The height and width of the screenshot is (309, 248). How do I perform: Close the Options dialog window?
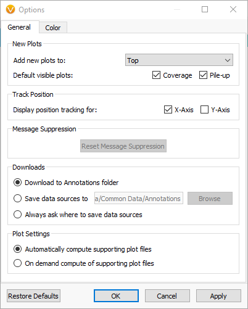(x=233, y=9)
